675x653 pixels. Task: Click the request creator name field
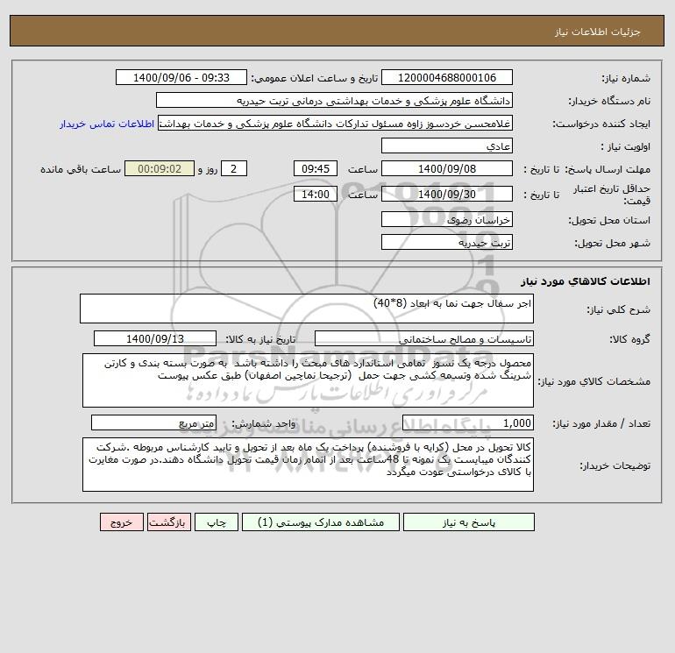(x=335, y=123)
